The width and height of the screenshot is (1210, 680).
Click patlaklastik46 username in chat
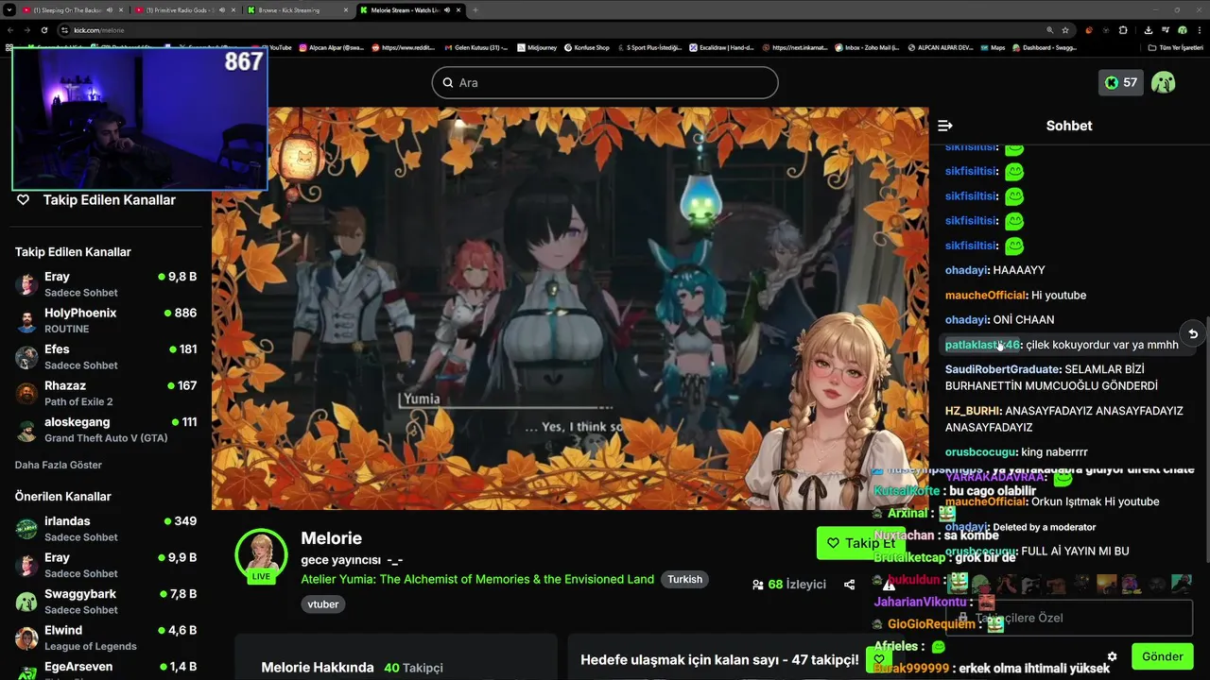click(x=982, y=345)
